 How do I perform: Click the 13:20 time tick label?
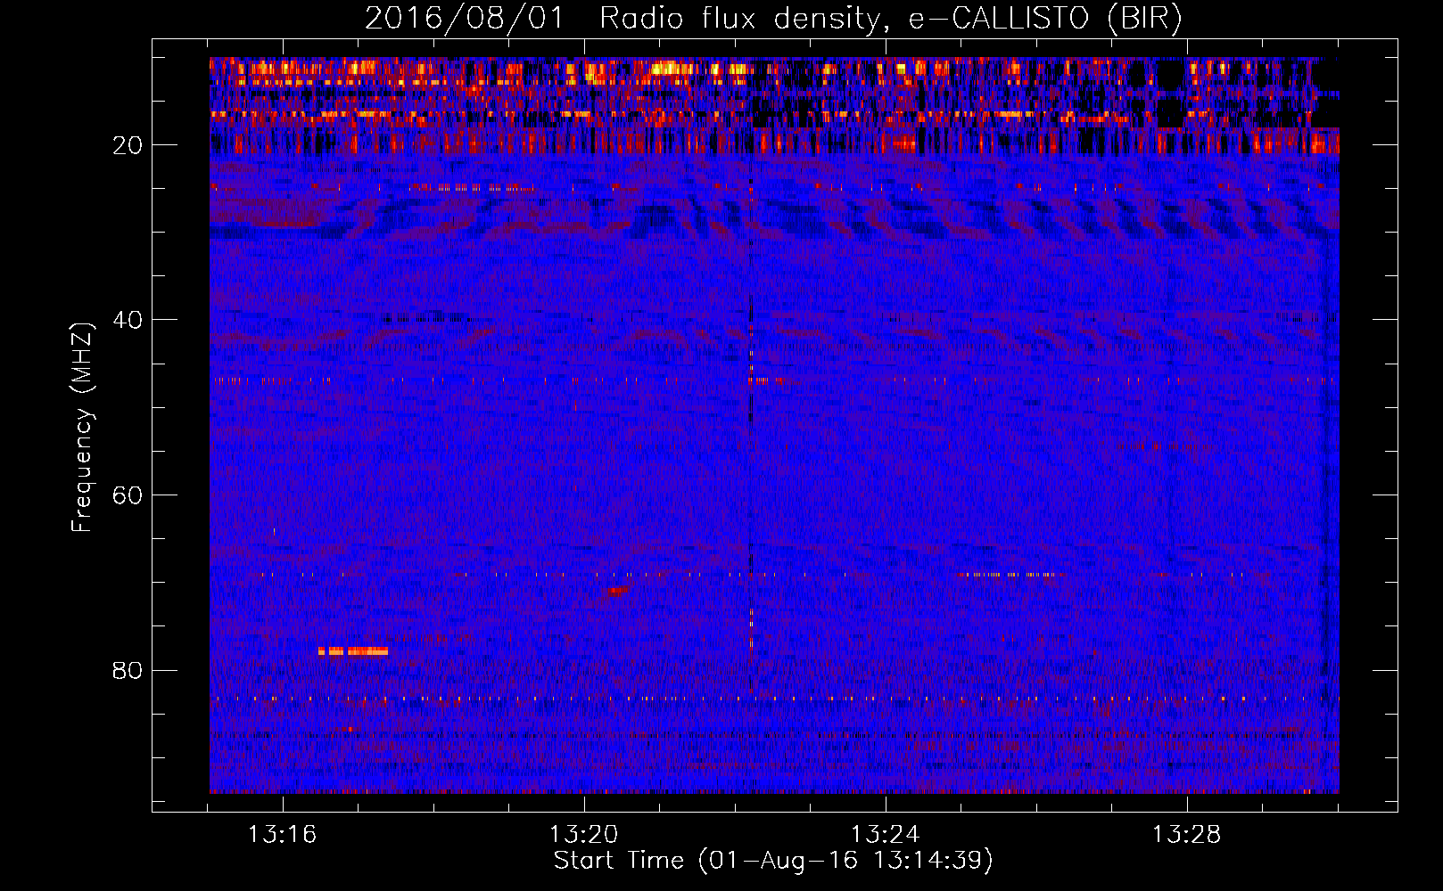(x=583, y=835)
